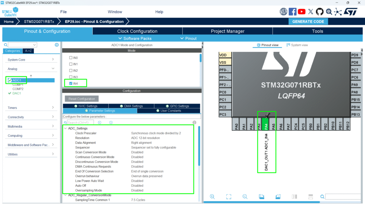Rotate the chip view clockwise

pos(261,196)
